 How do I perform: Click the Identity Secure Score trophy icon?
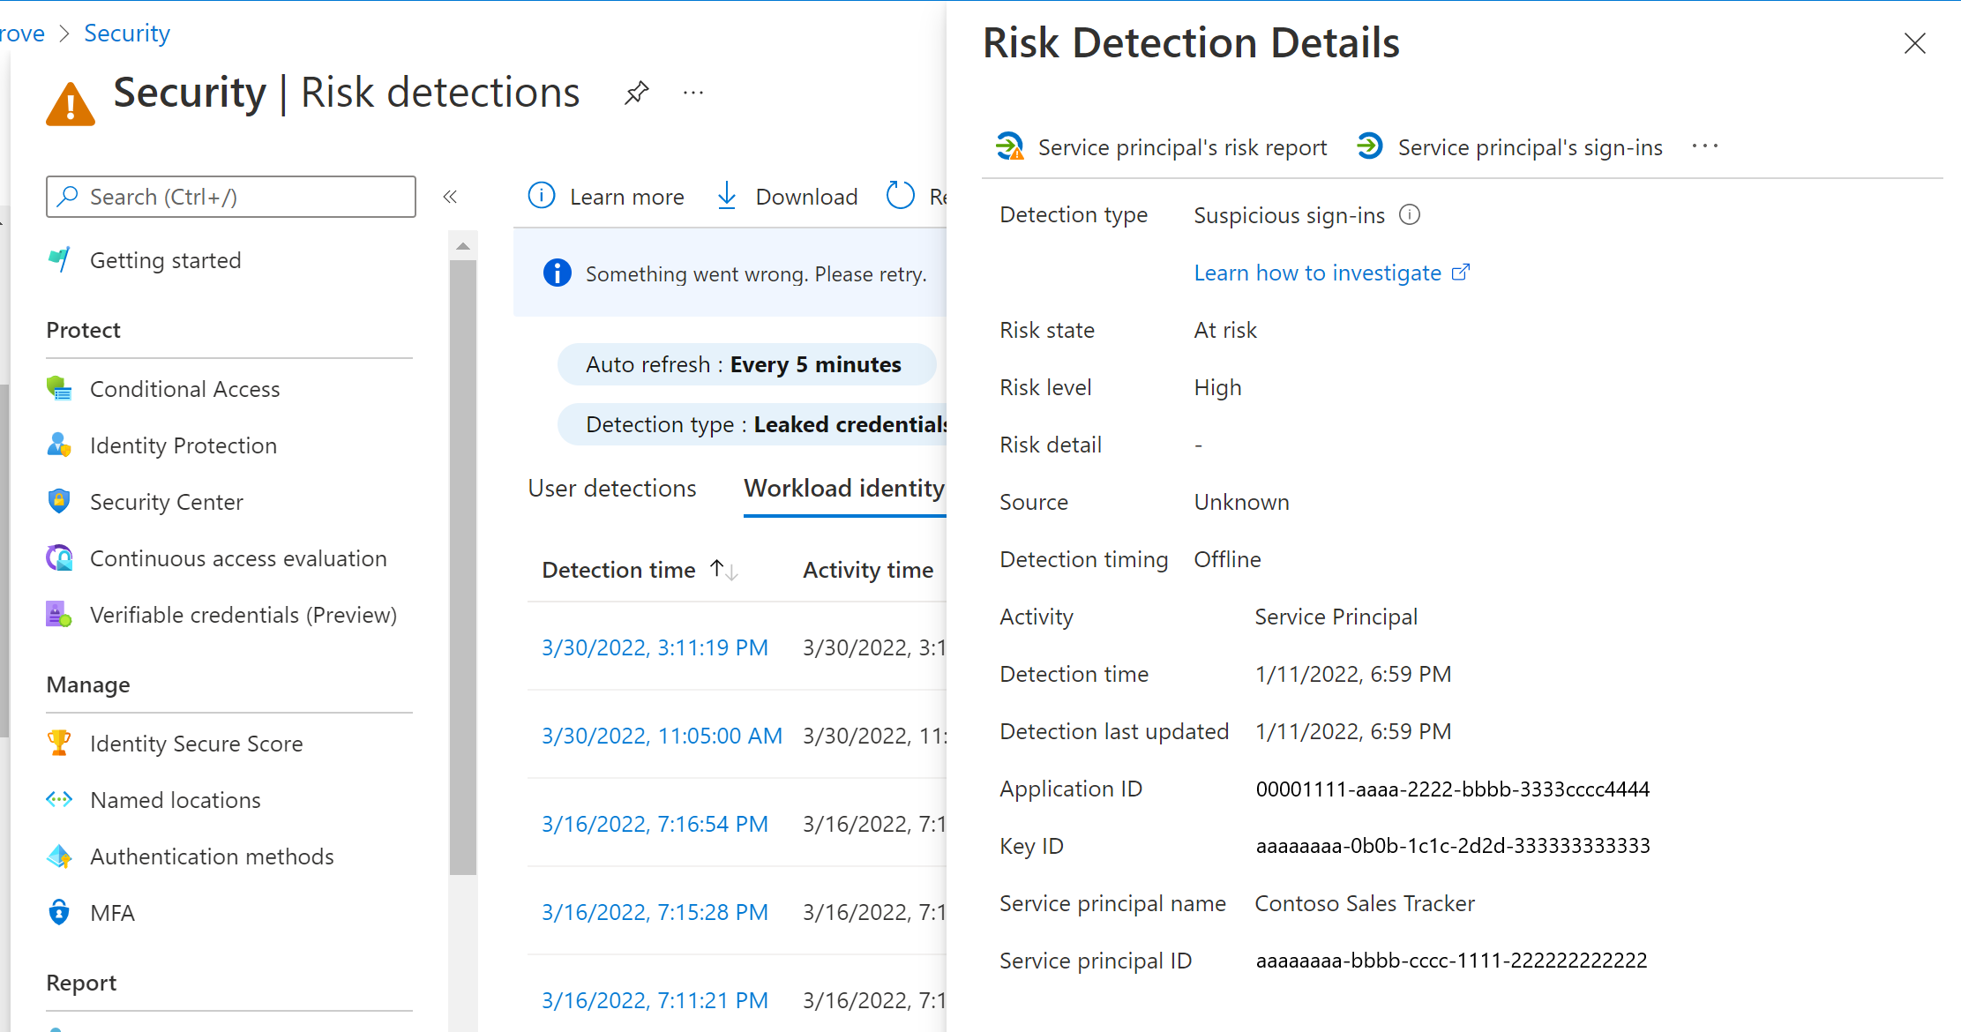[60, 743]
